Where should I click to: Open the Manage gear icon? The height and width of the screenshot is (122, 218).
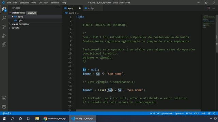[4, 107]
